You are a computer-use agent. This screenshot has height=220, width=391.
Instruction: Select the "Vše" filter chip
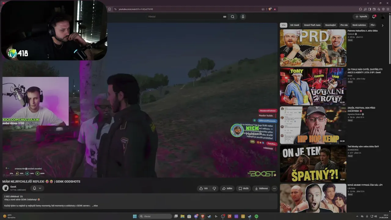(x=284, y=25)
